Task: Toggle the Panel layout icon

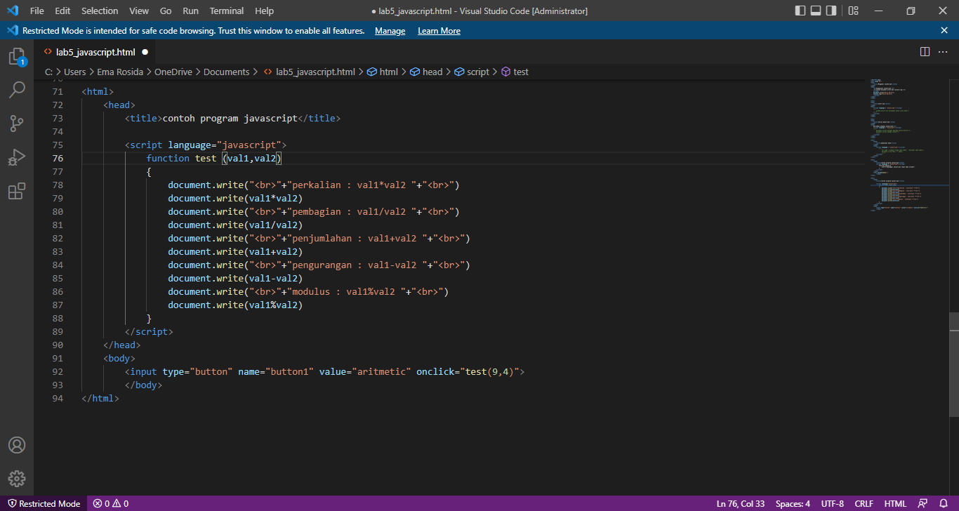Action: [816, 11]
